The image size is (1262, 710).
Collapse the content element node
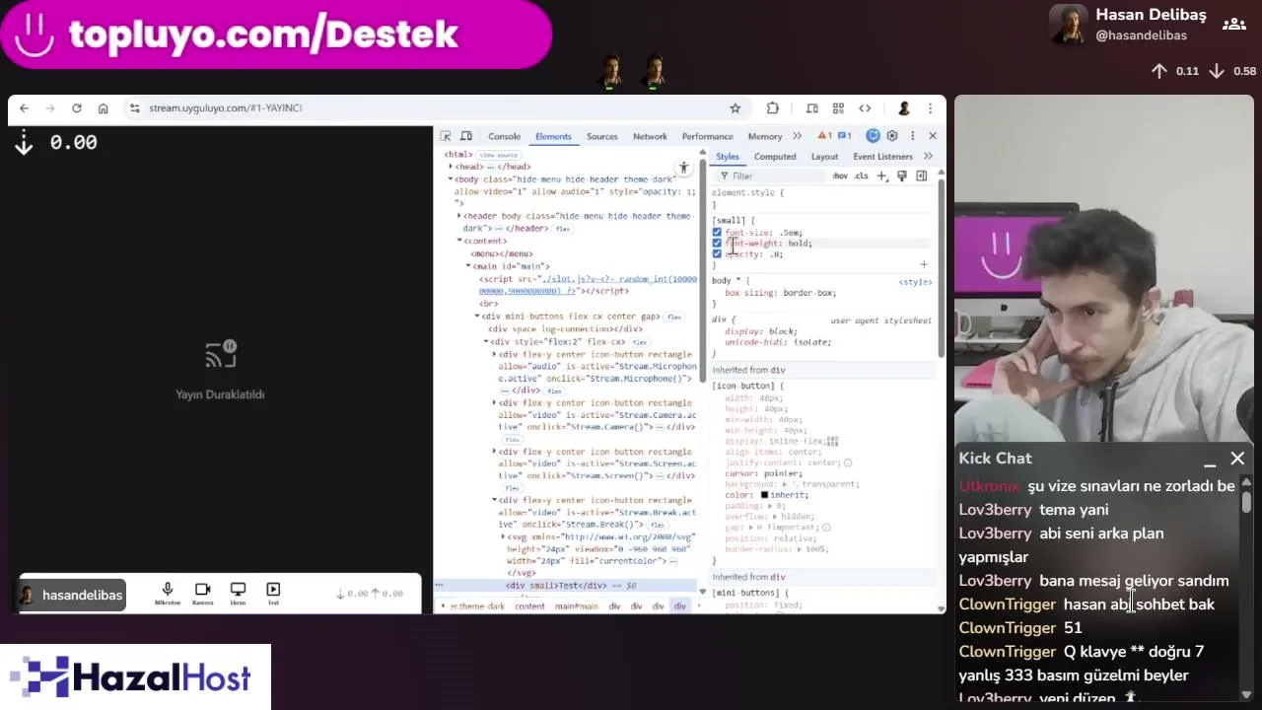pyautogui.click(x=459, y=241)
